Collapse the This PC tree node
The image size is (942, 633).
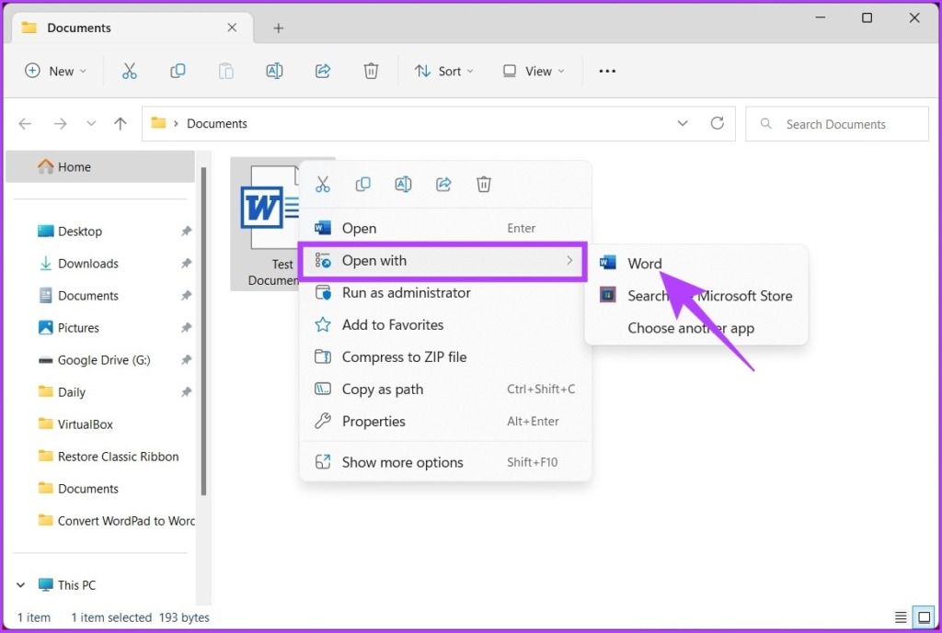21,584
